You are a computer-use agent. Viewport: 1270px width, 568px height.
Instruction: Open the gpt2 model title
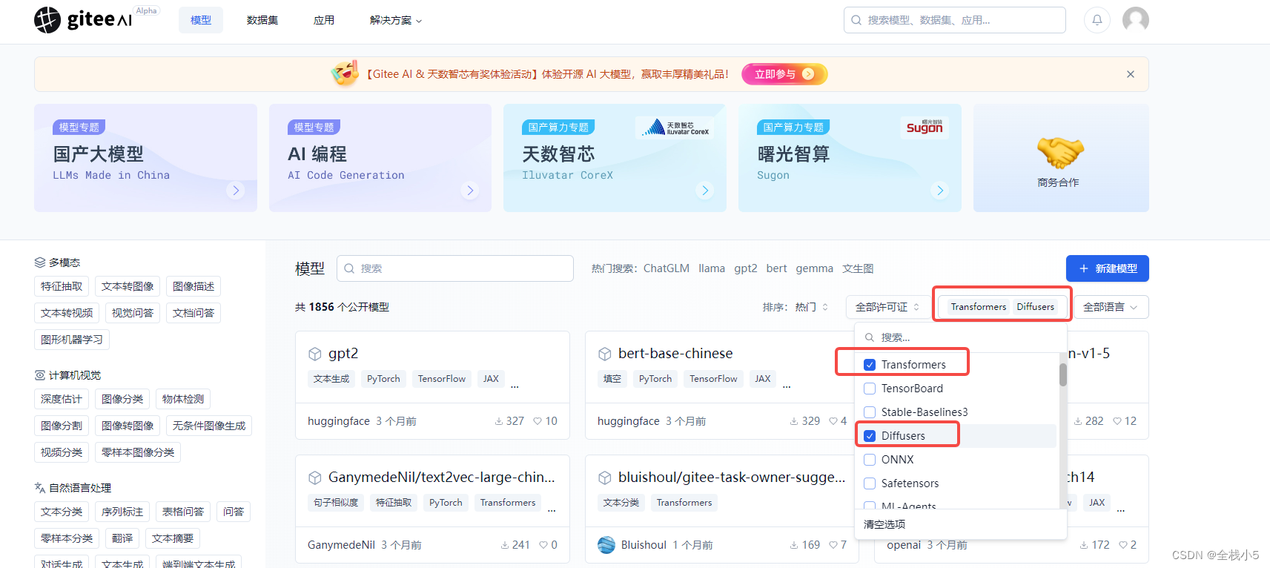pyautogui.click(x=343, y=354)
